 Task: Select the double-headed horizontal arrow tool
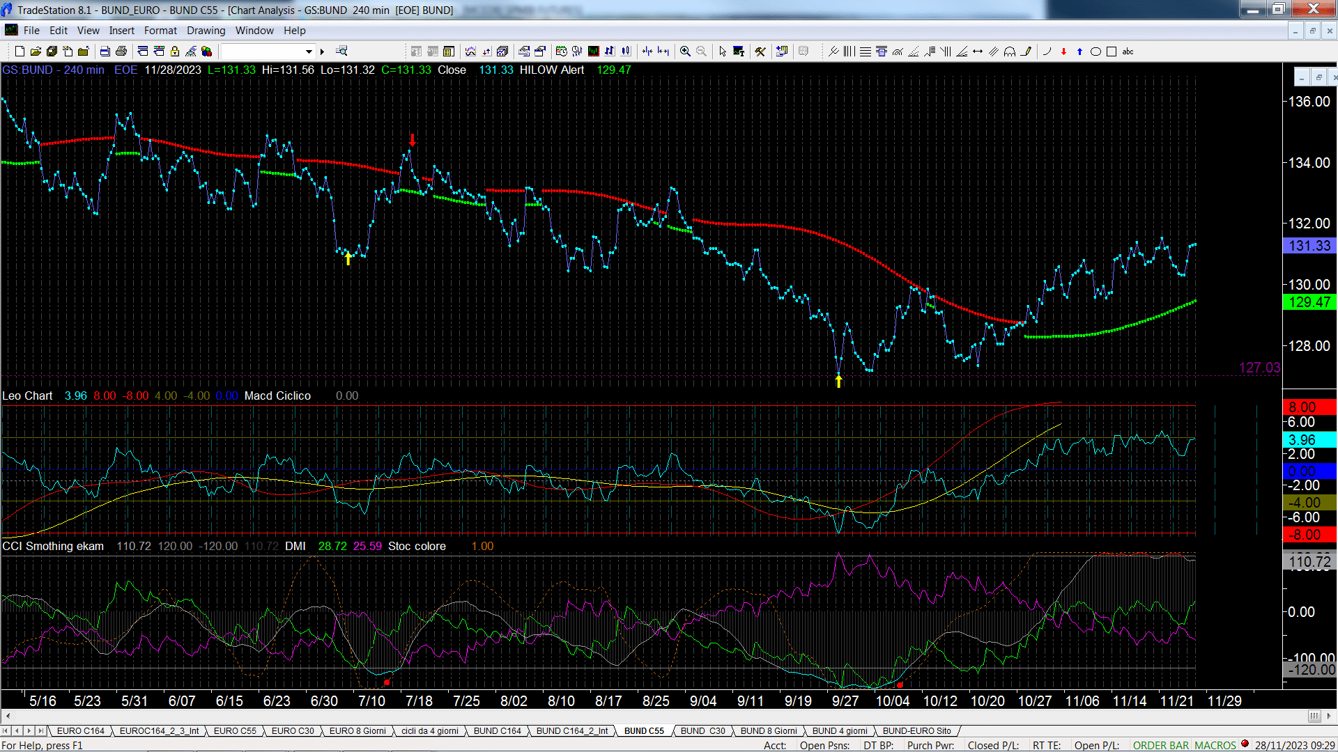pyautogui.click(x=978, y=52)
